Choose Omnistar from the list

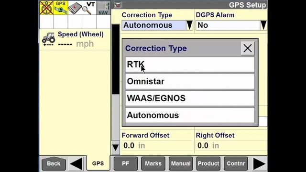(x=190, y=82)
